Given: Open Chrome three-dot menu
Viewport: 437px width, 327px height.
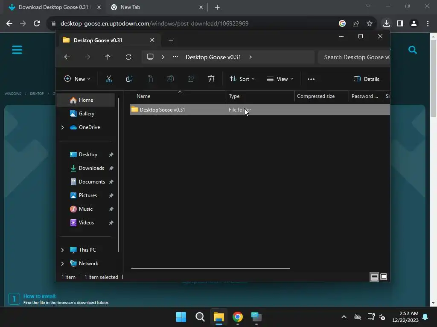Looking at the screenshot, I should [428, 24].
